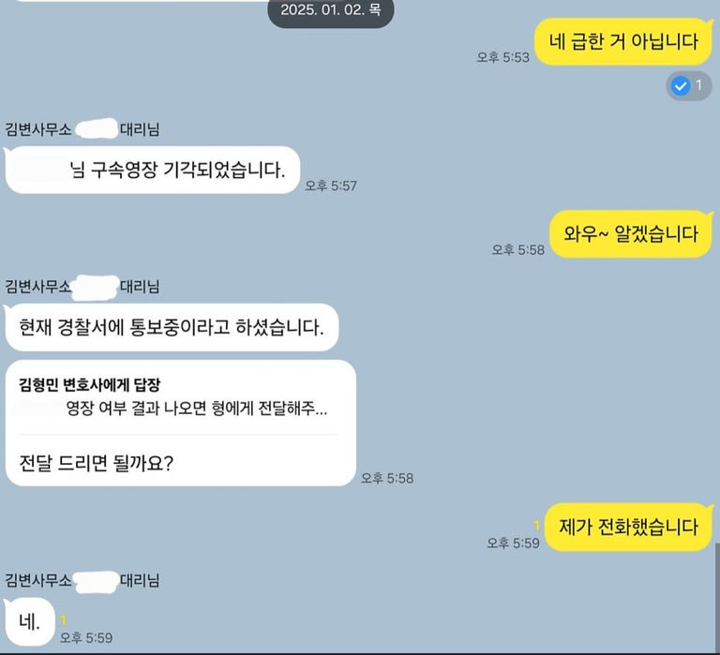Click first sender name 김변사무소 대리님
The height and width of the screenshot is (655, 720).
tap(82, 129)
